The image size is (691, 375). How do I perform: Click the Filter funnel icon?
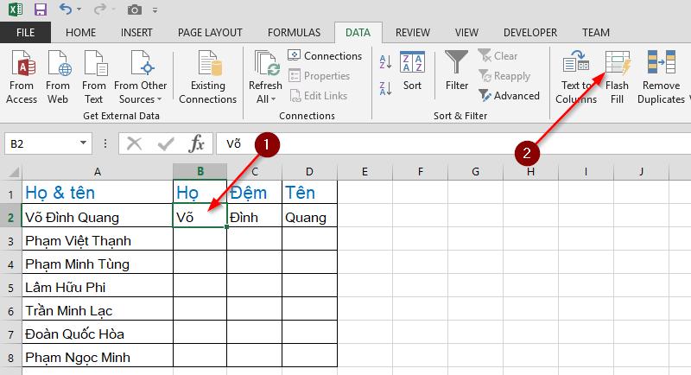(457, 63)
